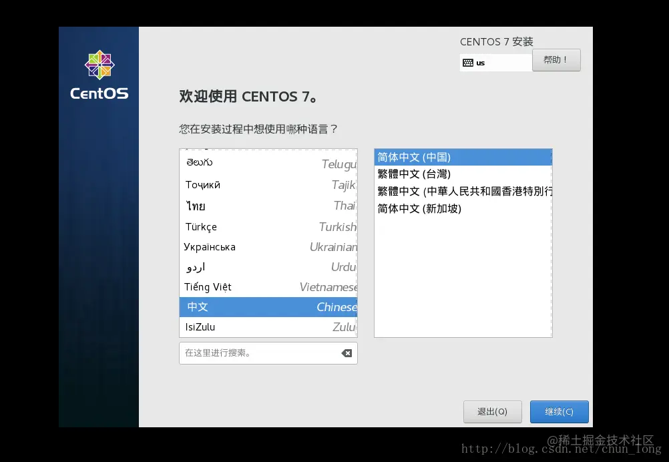Screen dimensions: 669x462
Task: Select IsiZulu Zulu language row
Action: [x=268, y=327]
